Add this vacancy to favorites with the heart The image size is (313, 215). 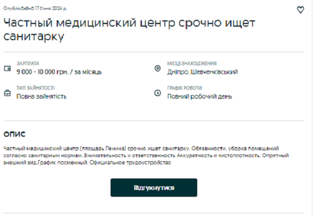[x=300, y=9]
